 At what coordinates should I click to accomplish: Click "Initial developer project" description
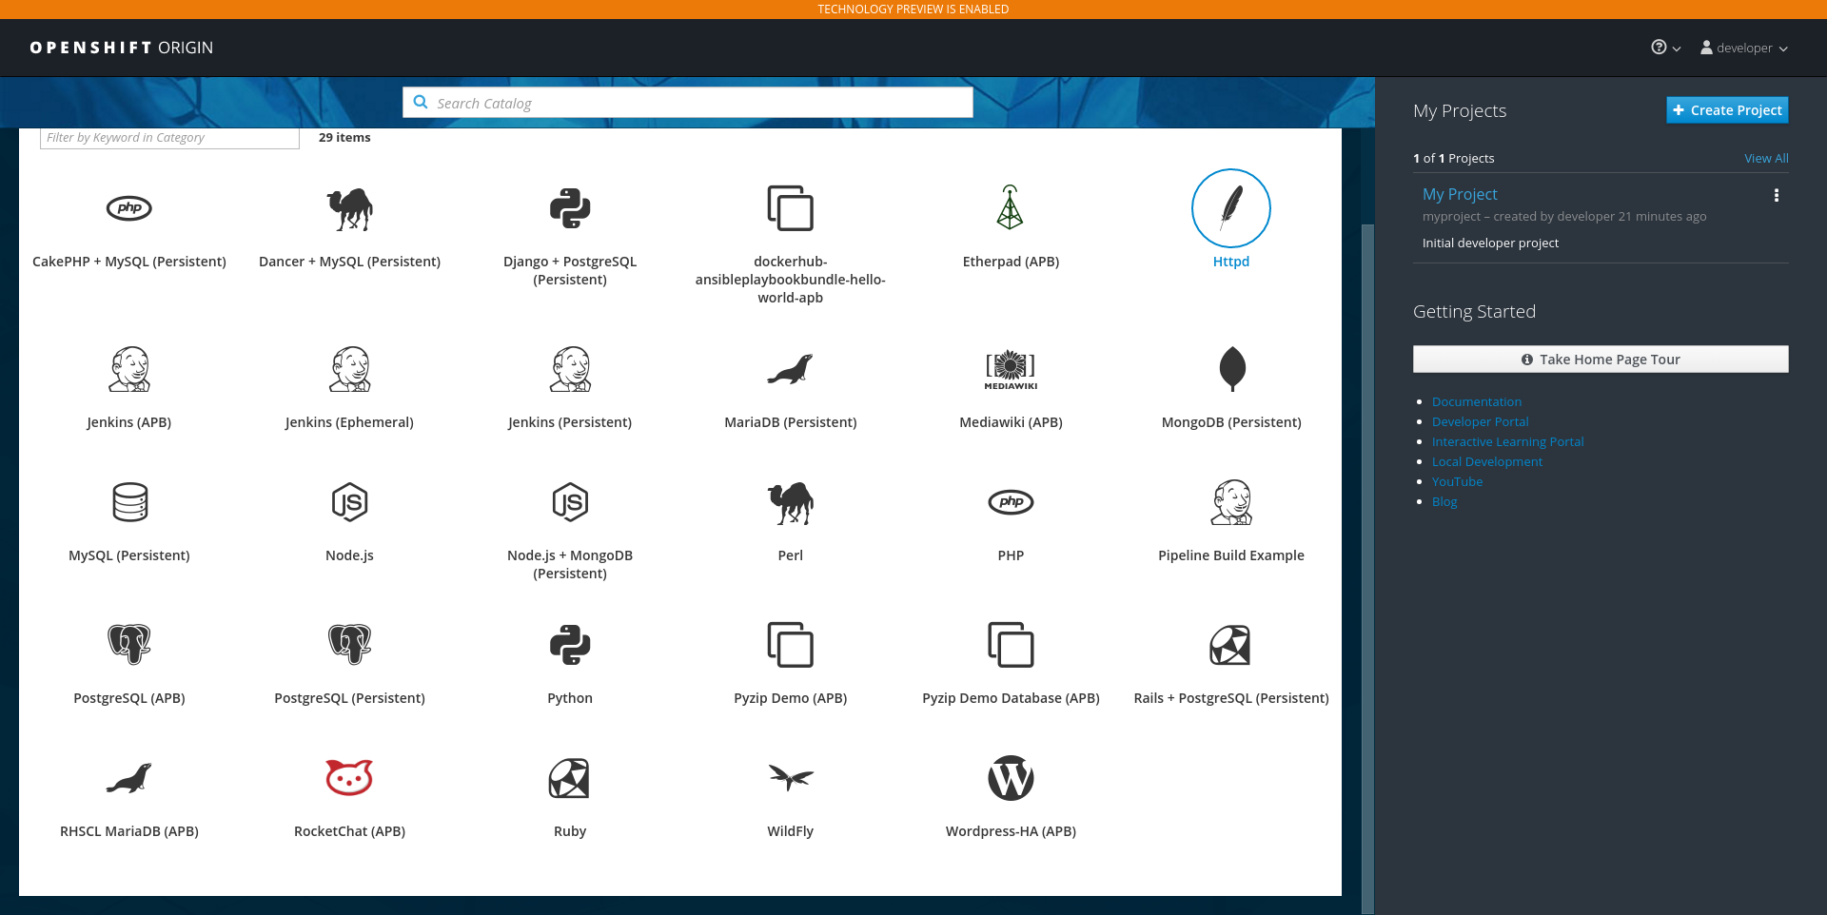tap(1490, 243)
